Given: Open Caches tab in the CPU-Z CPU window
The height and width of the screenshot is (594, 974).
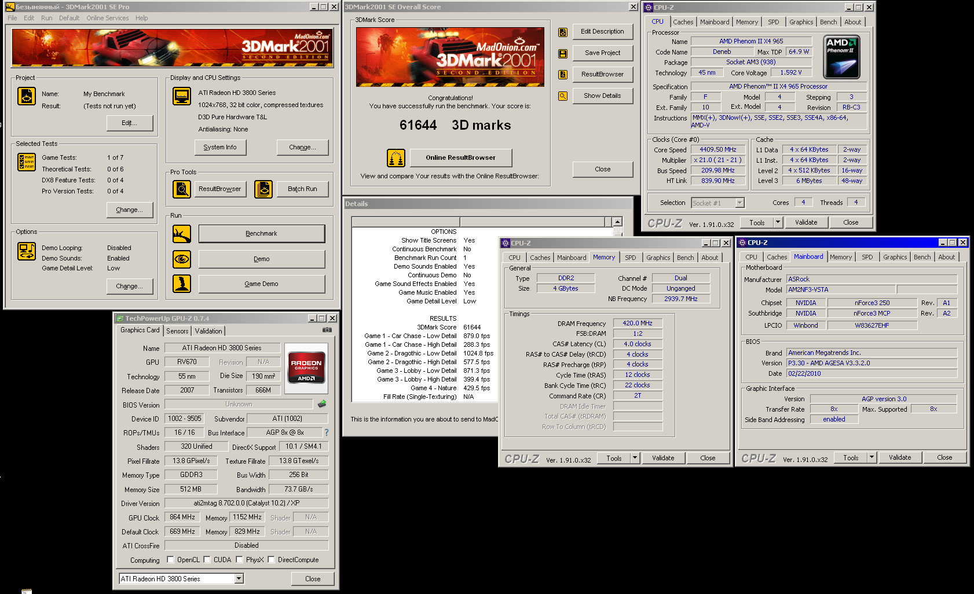Looking at the screenshot, I should click(683, 22).
